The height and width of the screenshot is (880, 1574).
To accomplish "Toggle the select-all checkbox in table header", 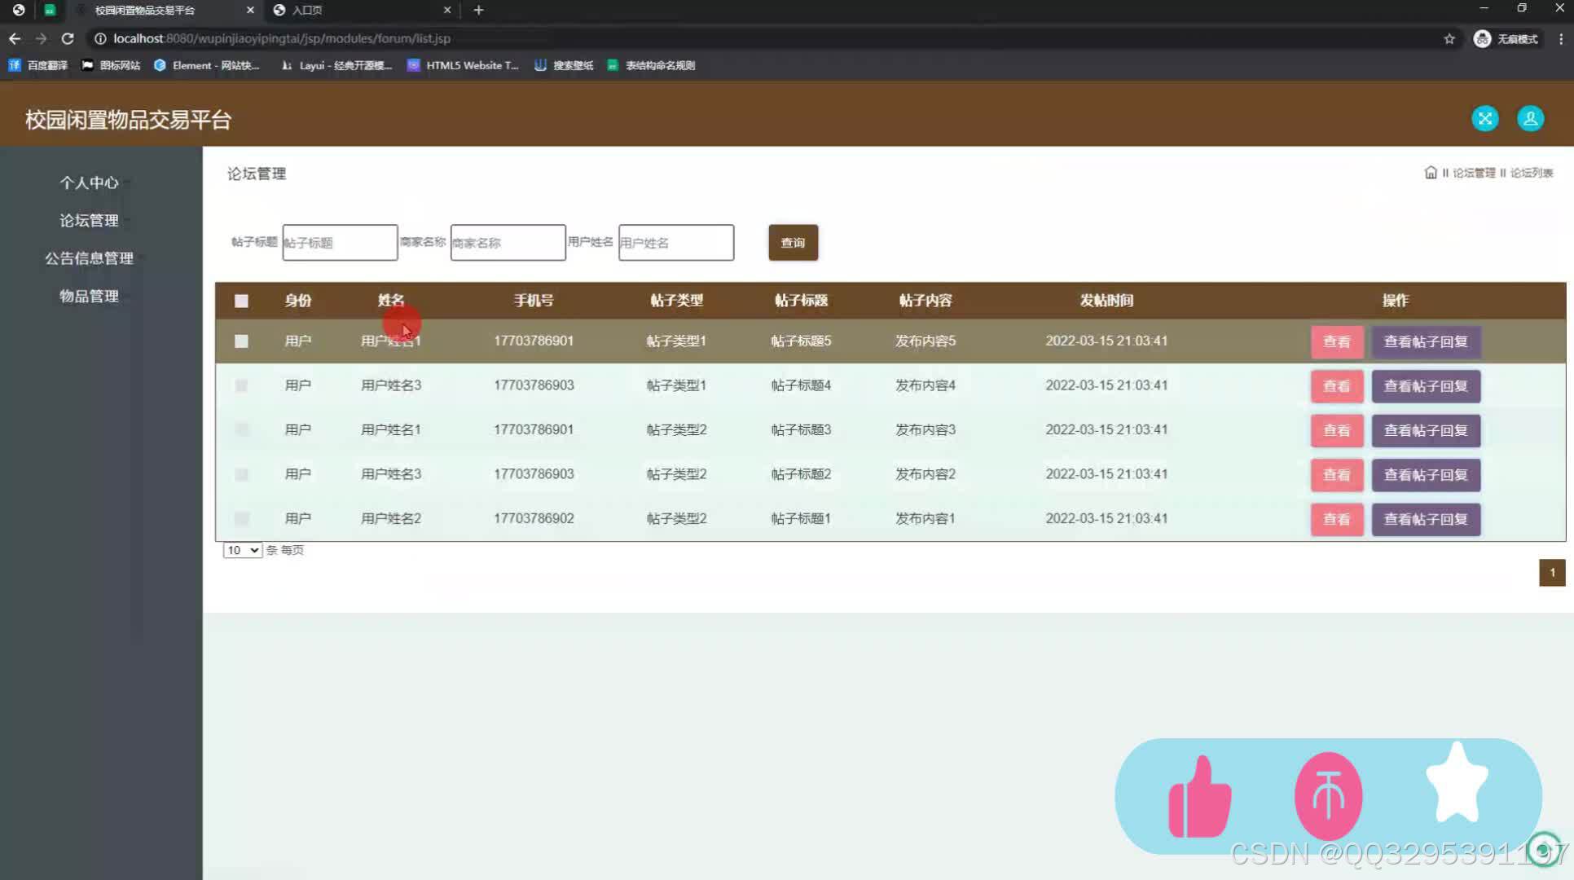I will [241, 301].
